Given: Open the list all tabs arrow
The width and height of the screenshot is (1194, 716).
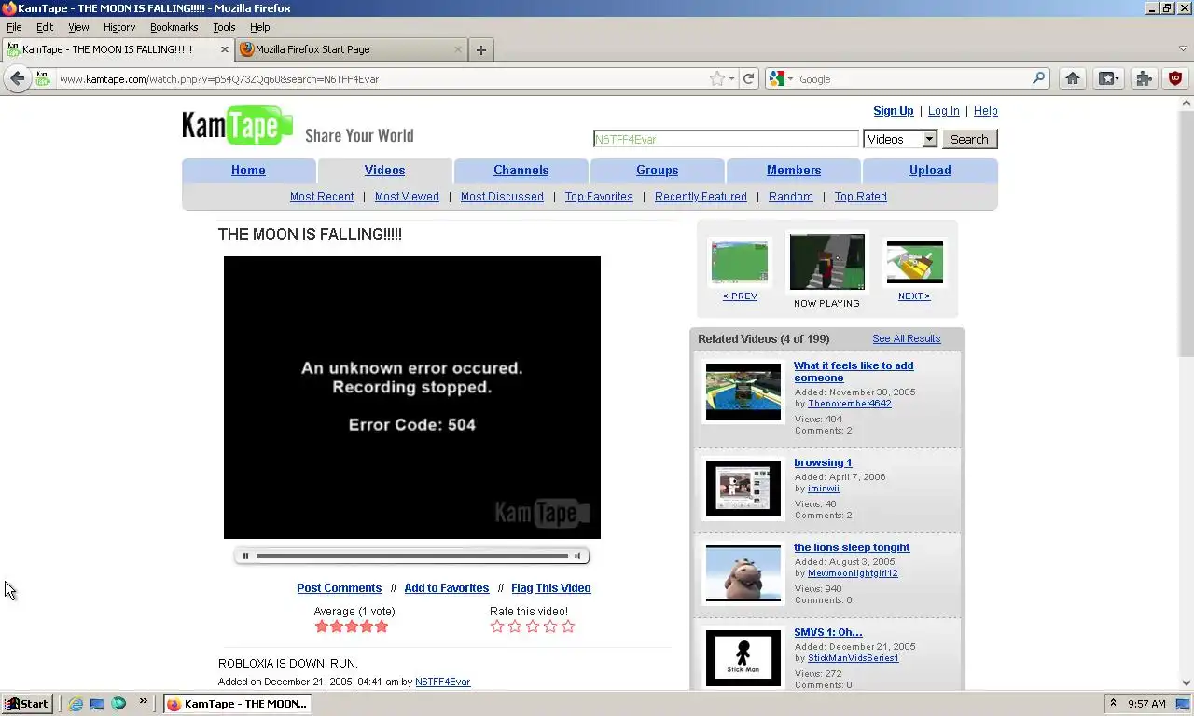Looking at the screenshot, I should [x=1183, y=49].
